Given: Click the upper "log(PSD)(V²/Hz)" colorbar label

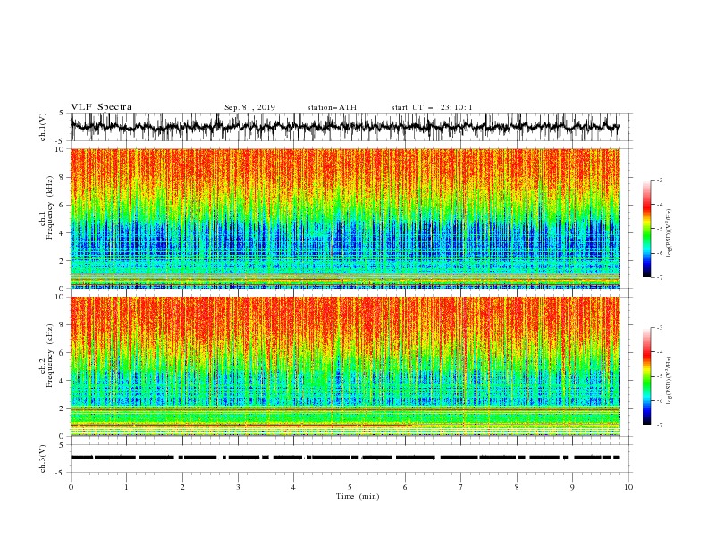Looking at the screenshot, I should pyautogui.click(x=670, y=233).
